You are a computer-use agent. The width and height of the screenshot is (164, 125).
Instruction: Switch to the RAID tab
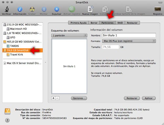click(x=120, y=23)
